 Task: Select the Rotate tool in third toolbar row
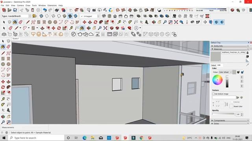[95, 22]
